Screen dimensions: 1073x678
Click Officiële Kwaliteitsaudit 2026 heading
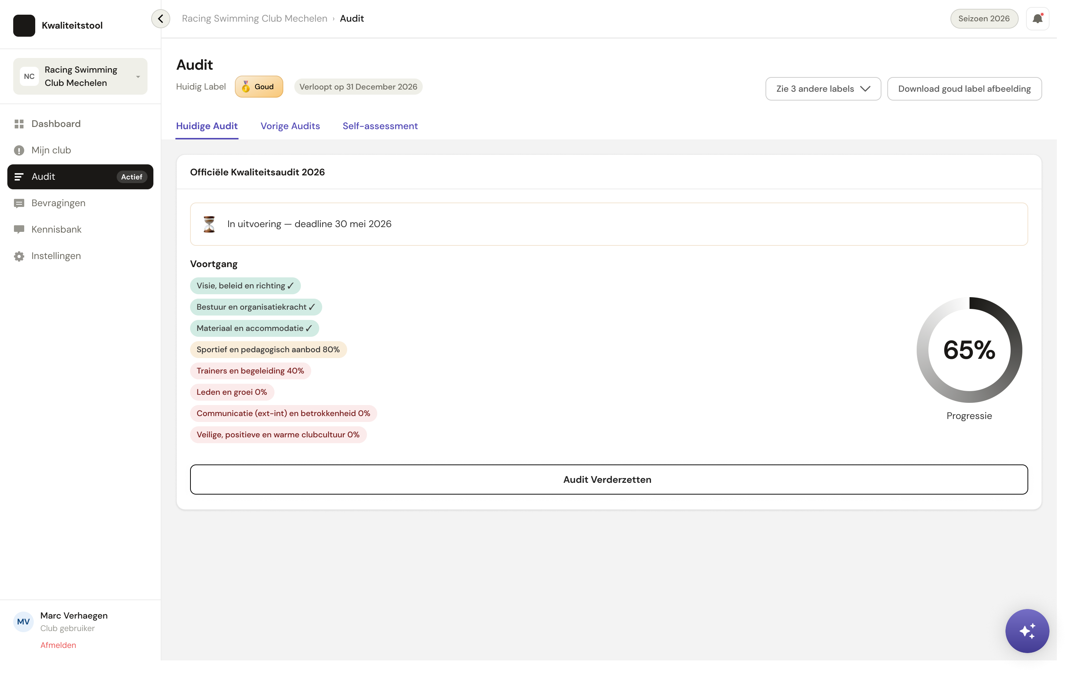tap(258, 172)
